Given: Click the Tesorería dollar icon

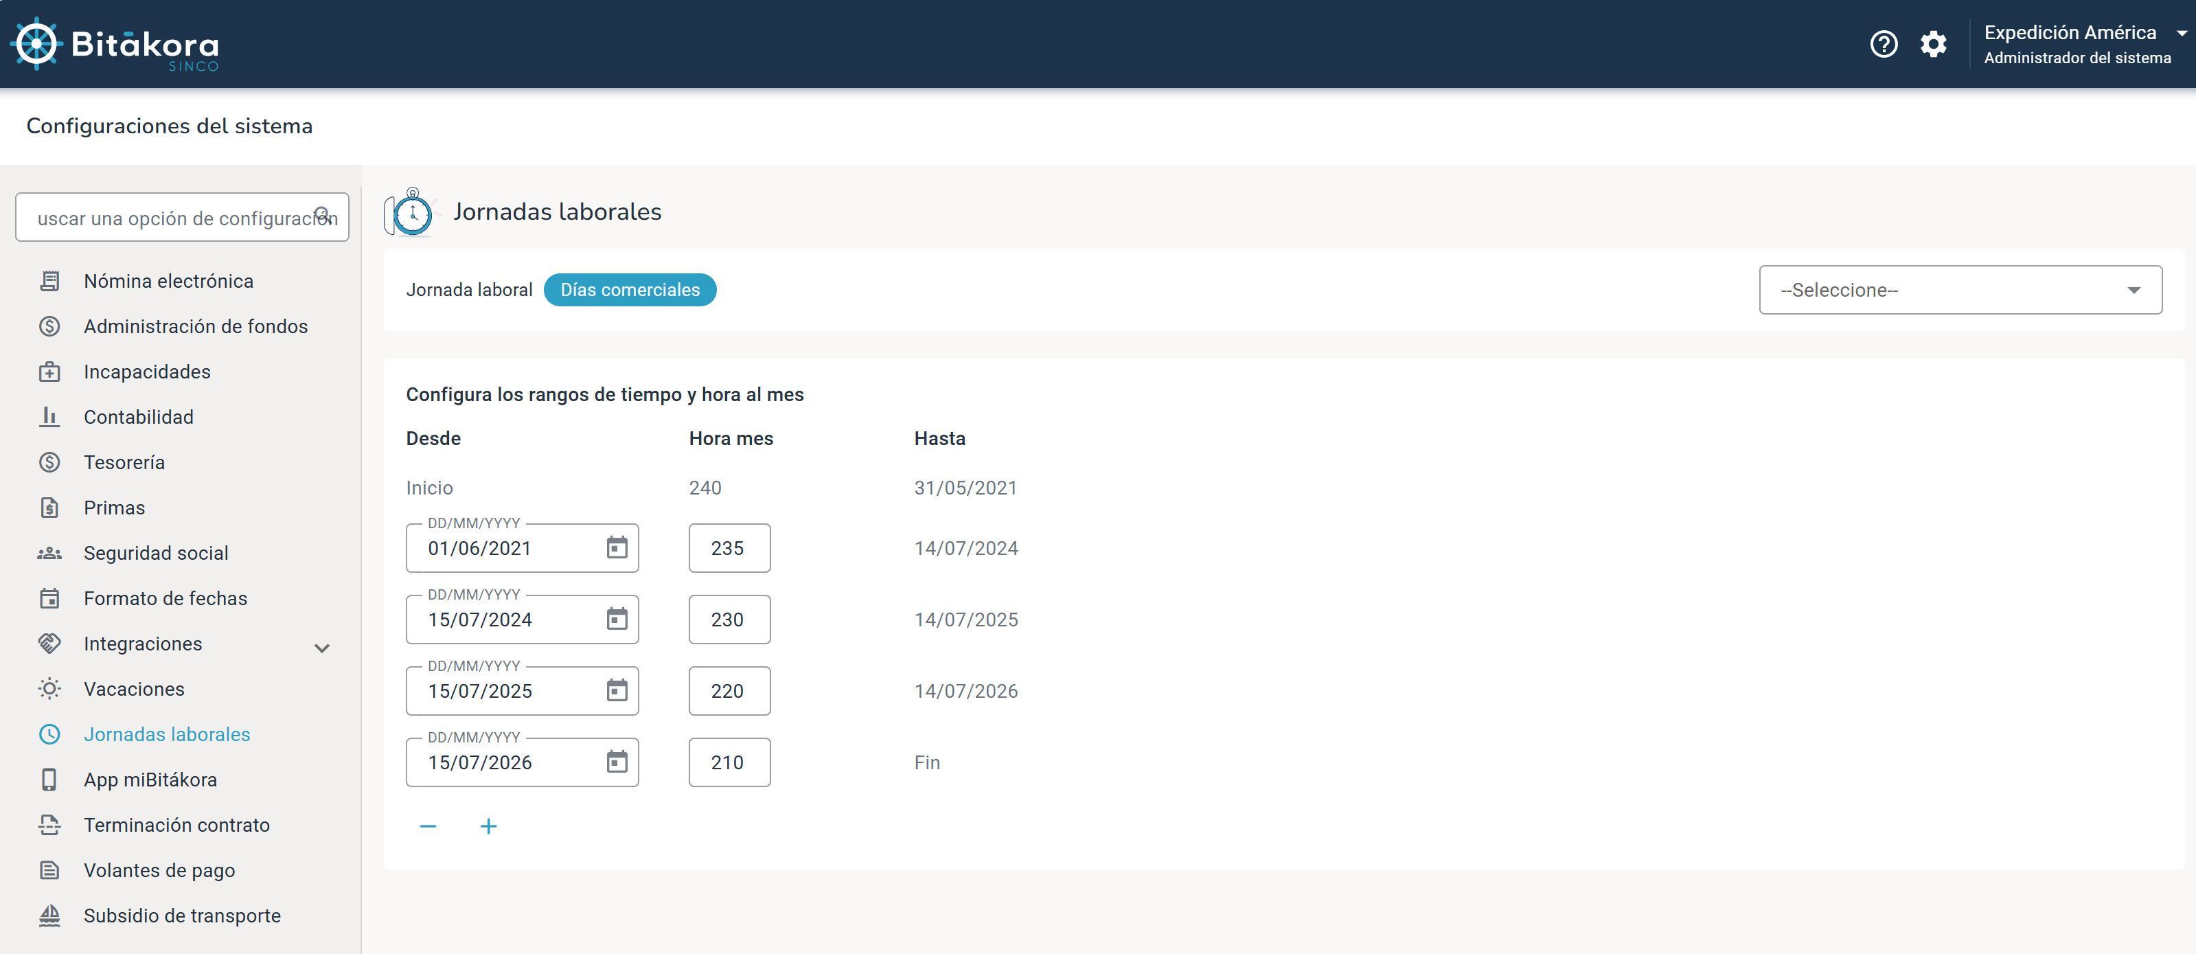Looking at the screenshot, I should pyautogui.click(x=49, y=462).
